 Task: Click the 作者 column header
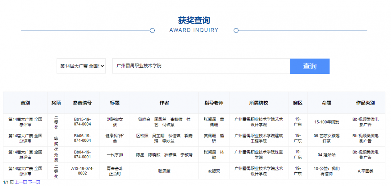pos(164,103)
